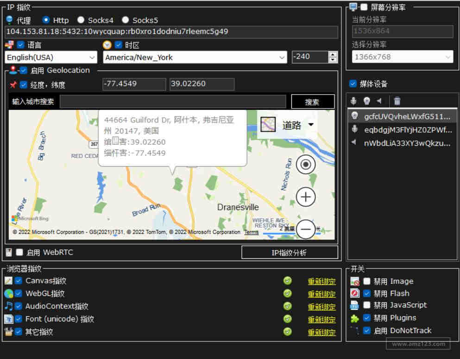Click 重新绑定 link for 其它指纹
This screenshot has width=460, height=359.
pos(321,332)
